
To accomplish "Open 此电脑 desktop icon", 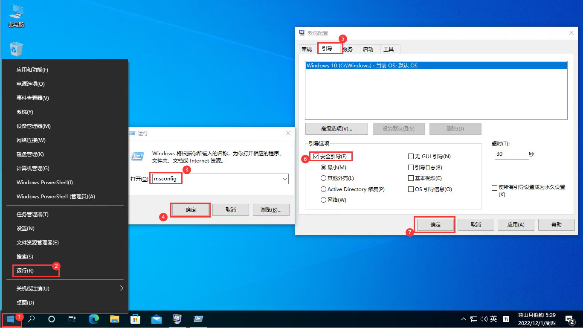I will click(x=16, y=16).
